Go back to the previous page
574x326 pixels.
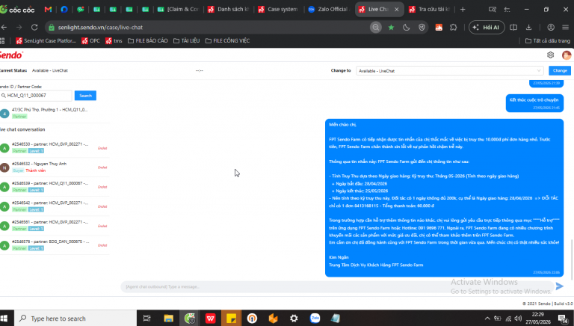(4, 27)
